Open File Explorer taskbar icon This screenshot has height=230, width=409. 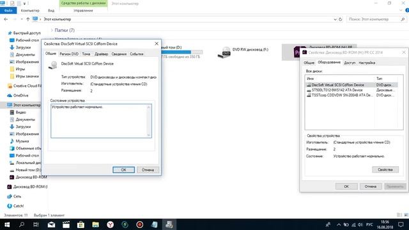click(x=95, y=224)
